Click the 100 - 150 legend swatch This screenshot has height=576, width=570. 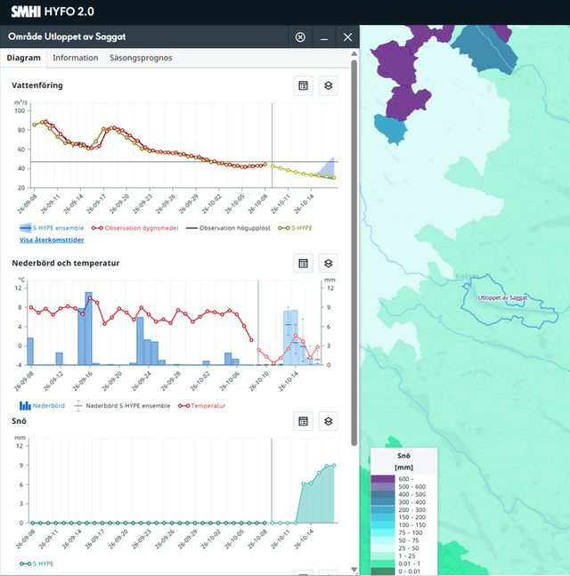tap(383, 525)
